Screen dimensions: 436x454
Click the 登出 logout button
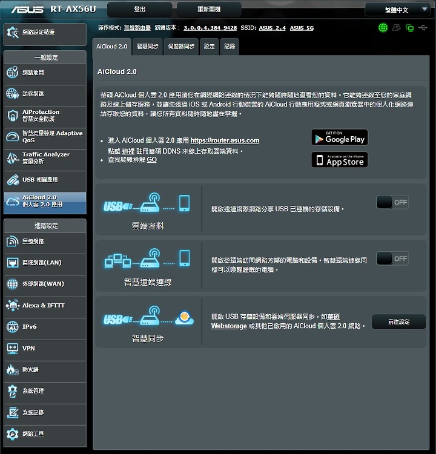pyautogui.click(x=140, y=9)
